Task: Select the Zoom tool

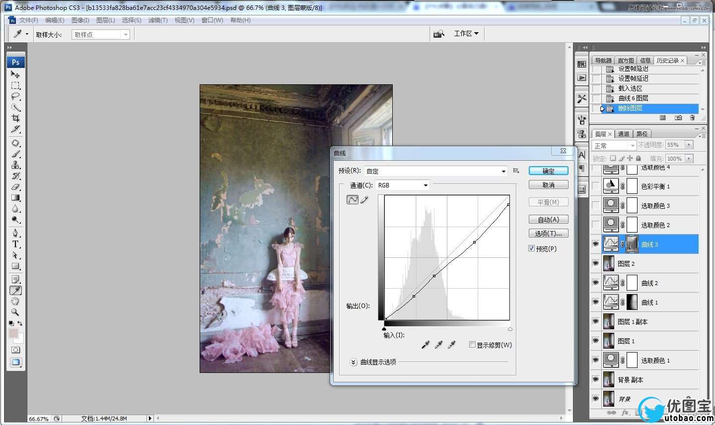Action: point(15,312)
